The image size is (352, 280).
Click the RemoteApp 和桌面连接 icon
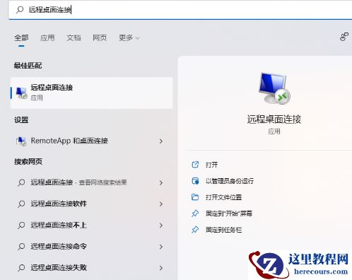tap(21, 141)
